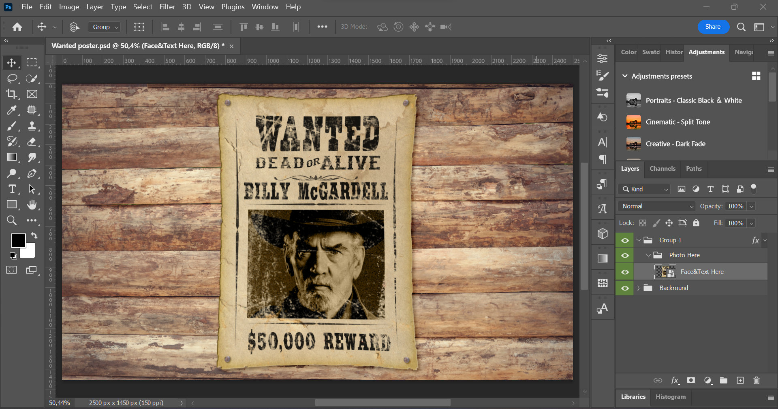This screenshot has width=778, height=409.
Task: Select the Eyedropper tool
Action: (11, 110)
